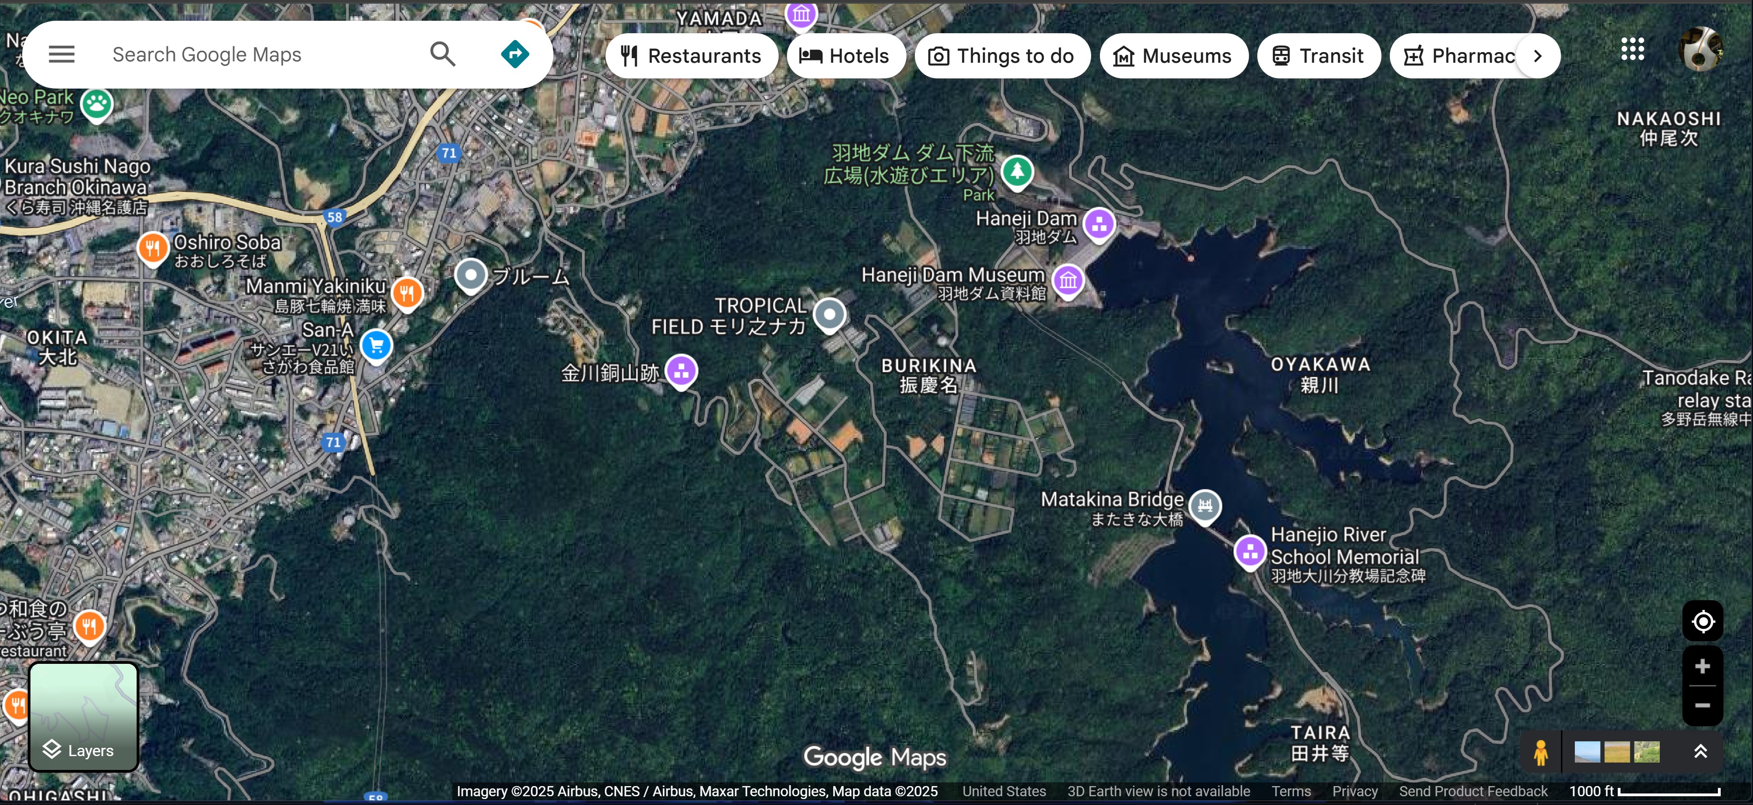Click Send Product Feedback link

pyautogui.click(x=1473, y=792)
